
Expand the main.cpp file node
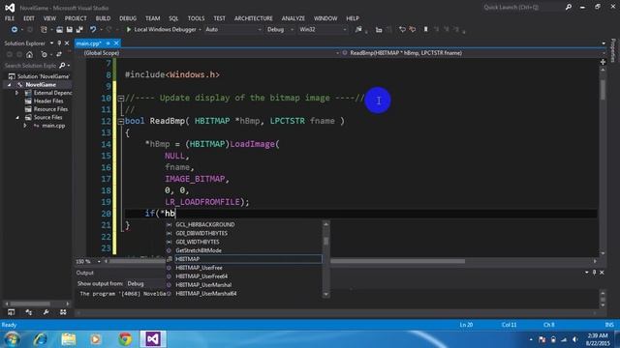click(25, 126)
